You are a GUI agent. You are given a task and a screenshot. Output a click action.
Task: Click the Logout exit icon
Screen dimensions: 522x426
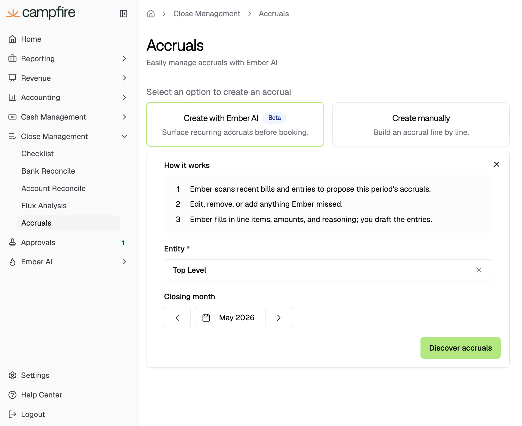click(12, 414)
